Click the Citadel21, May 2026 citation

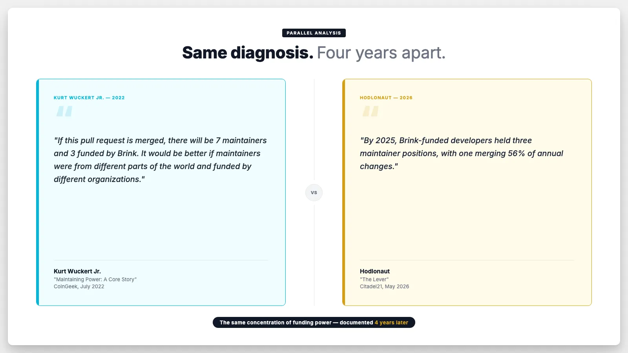(385, 286)
